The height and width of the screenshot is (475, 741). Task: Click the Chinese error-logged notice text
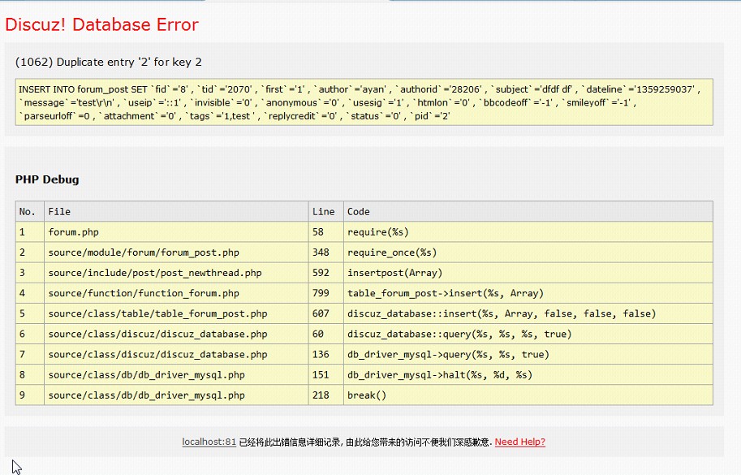pos(365,442)
